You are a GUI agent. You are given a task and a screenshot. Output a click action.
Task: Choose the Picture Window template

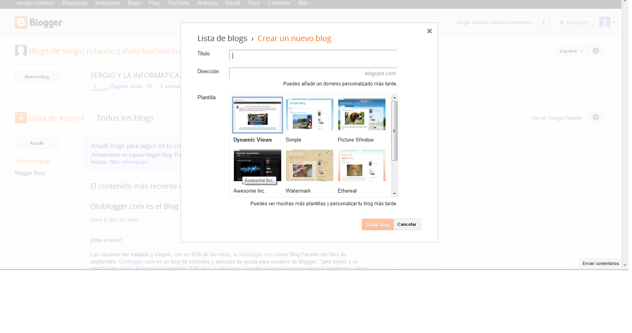click(361, 114)
